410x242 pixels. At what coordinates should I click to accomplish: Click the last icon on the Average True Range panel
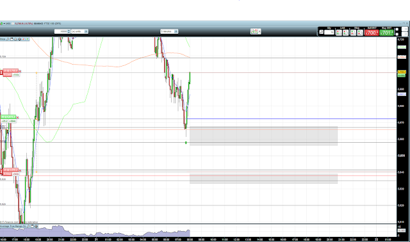pyautogui.click(x=36, y=226)
